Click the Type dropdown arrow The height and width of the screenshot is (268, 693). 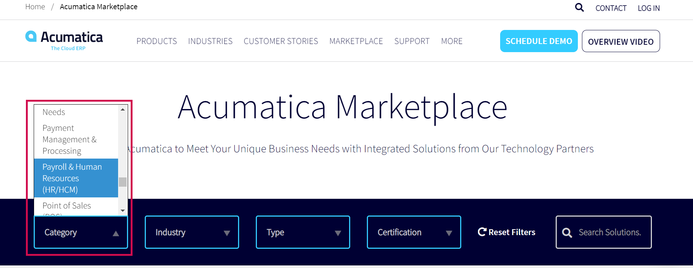[x=338, y=233]
